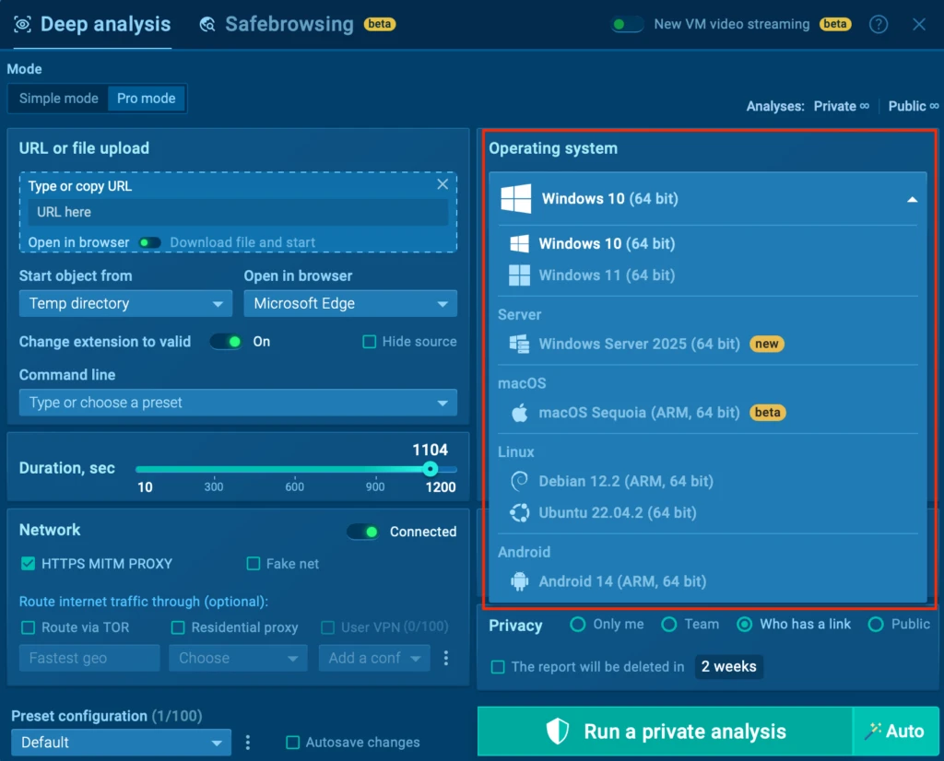The image size is (944, 761).
Task: Check the Residential proxy box
Action: (178, 627)
